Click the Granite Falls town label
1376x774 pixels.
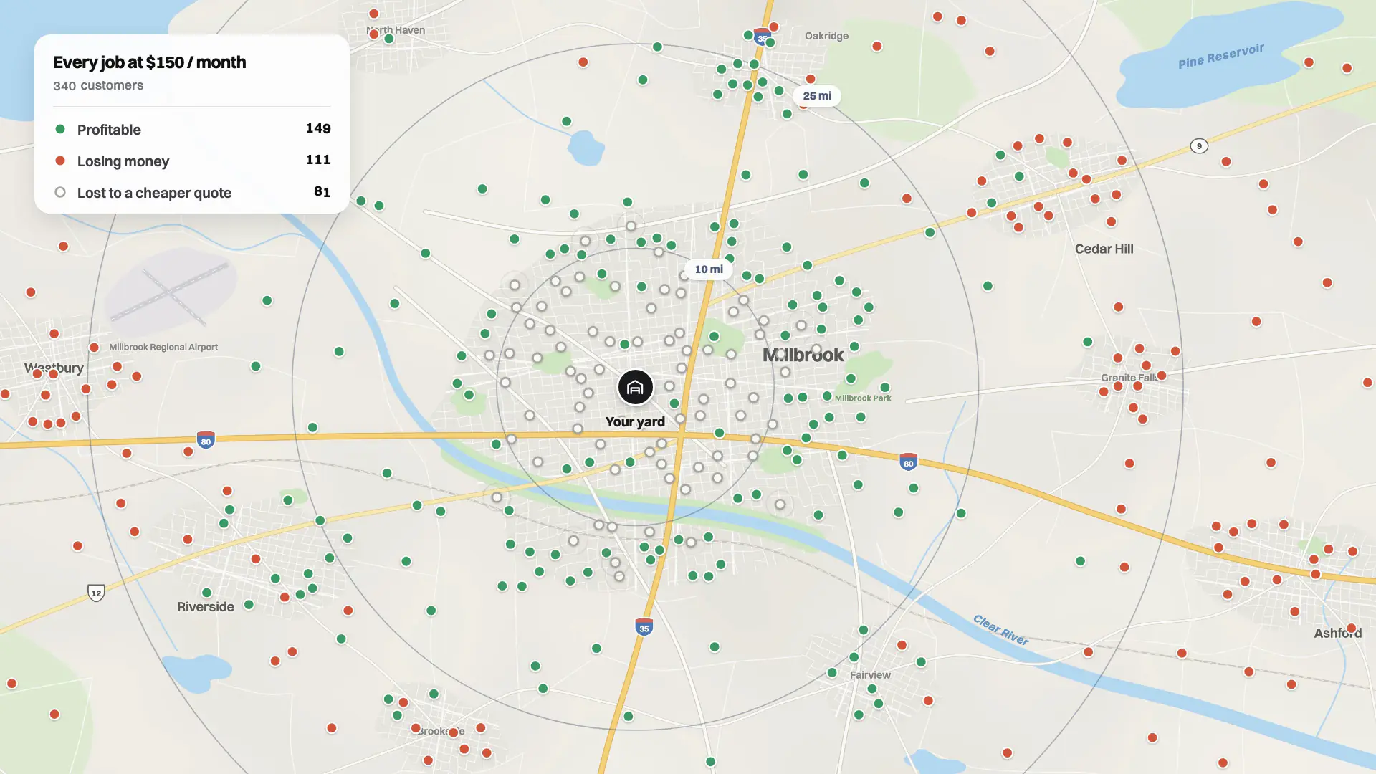pyautogui.click(x=1130, y=378)
